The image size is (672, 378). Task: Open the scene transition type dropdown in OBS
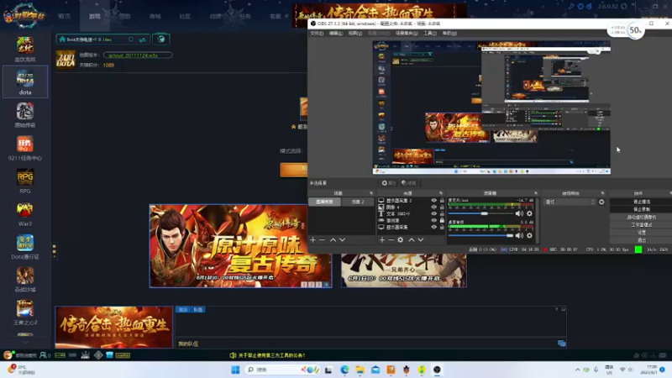click(x=570, y=202)
